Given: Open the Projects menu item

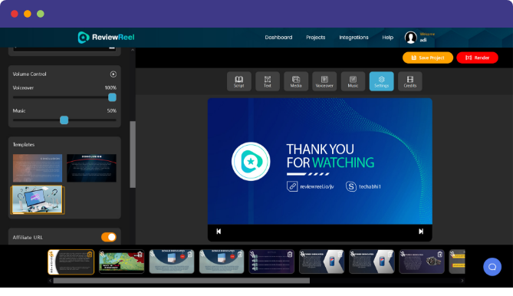Looking at the screenshot, I should point(315,38).
